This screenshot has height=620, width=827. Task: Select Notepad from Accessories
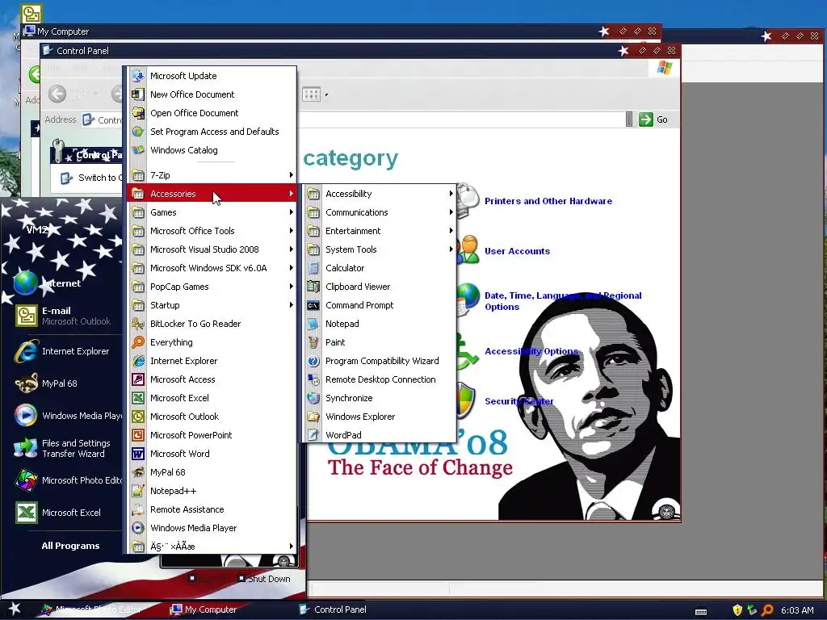380,324
